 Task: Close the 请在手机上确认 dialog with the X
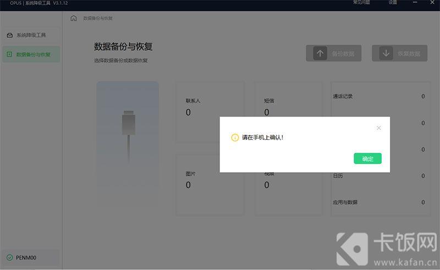pyautogui.click(x=378, y=128)
